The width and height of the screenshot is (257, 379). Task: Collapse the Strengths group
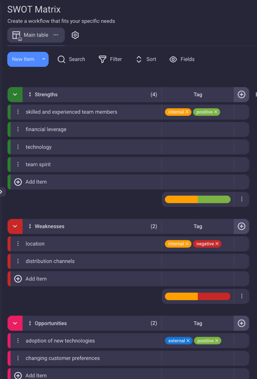[14, 95]
